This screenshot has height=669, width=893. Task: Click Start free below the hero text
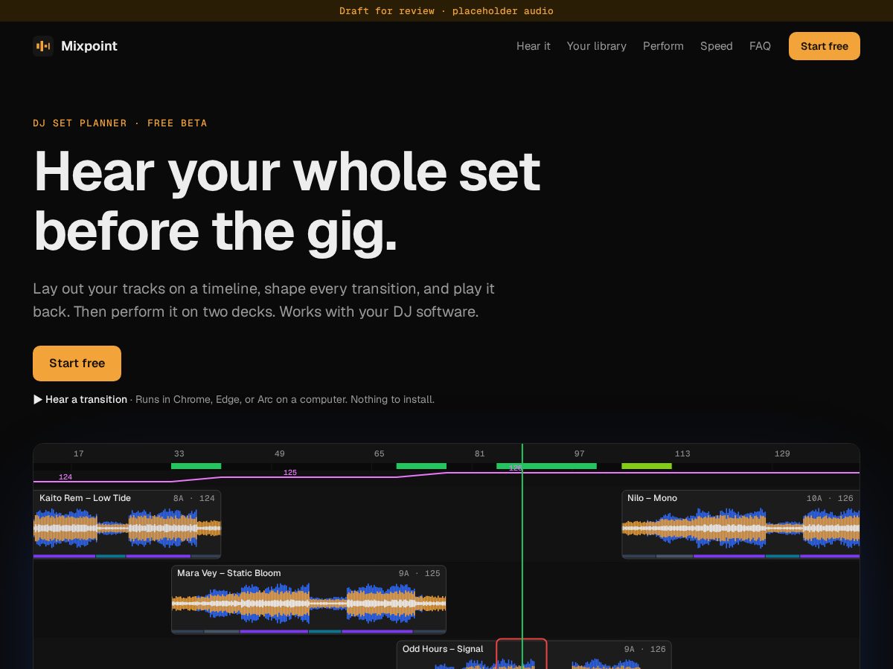pos(77,363)
